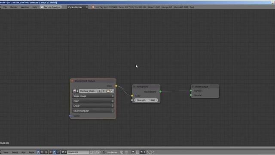Screen dimensions: 275x155
Task: Click the Strength input socket
Action: (132, 100)
